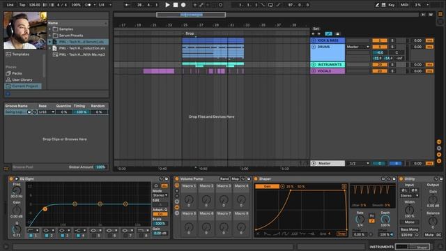Save Volume Pump rack preset icon
The height and width of the screenshot is (251, 446).
(x=248, y=178)
